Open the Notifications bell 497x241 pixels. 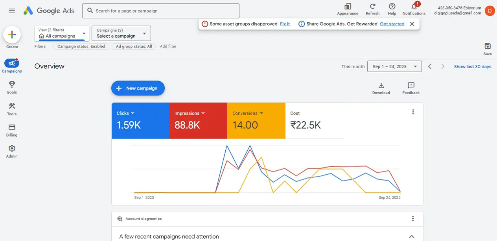tap(414, 9)
